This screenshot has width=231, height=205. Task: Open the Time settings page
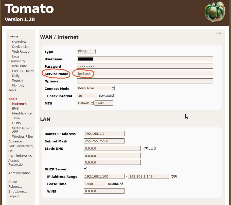[x=16, y=118]
